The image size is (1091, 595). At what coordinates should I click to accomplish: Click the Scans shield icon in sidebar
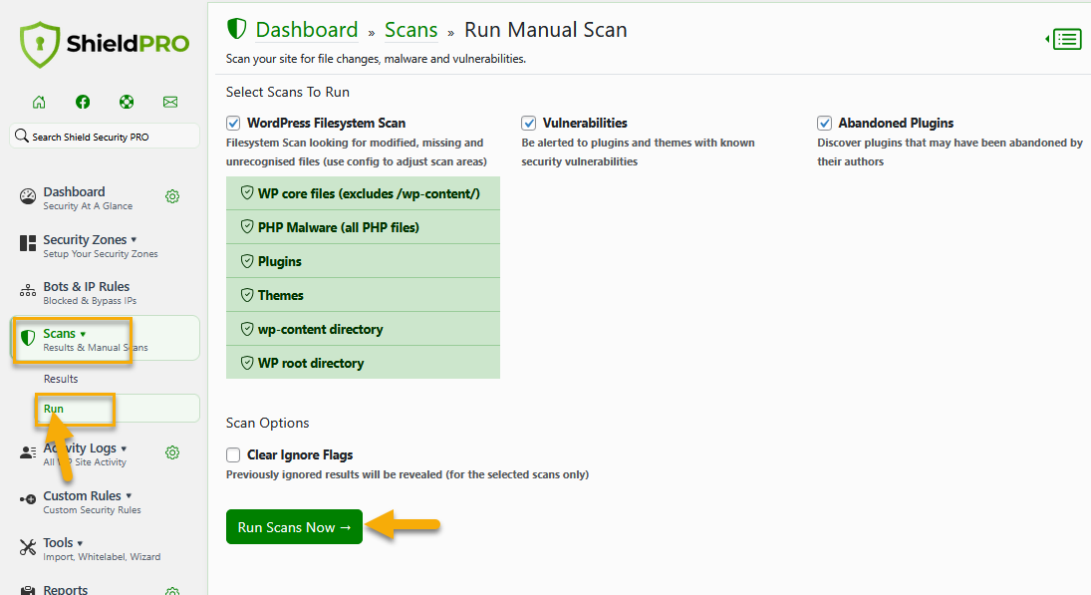(x=28, y=338)
